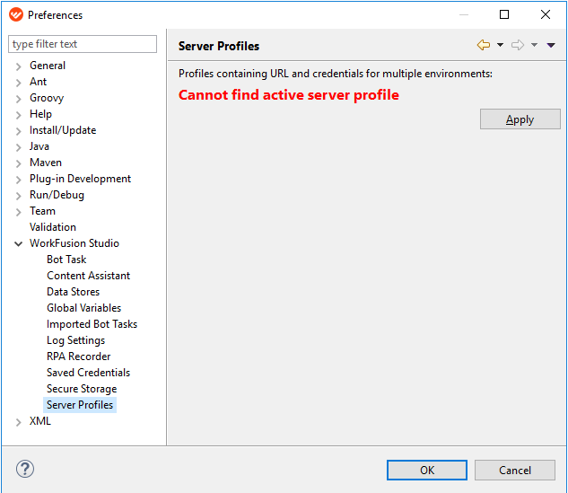Select Install/Update preferences category
This screenshot has width=568, height=493.
click(63, 130)
